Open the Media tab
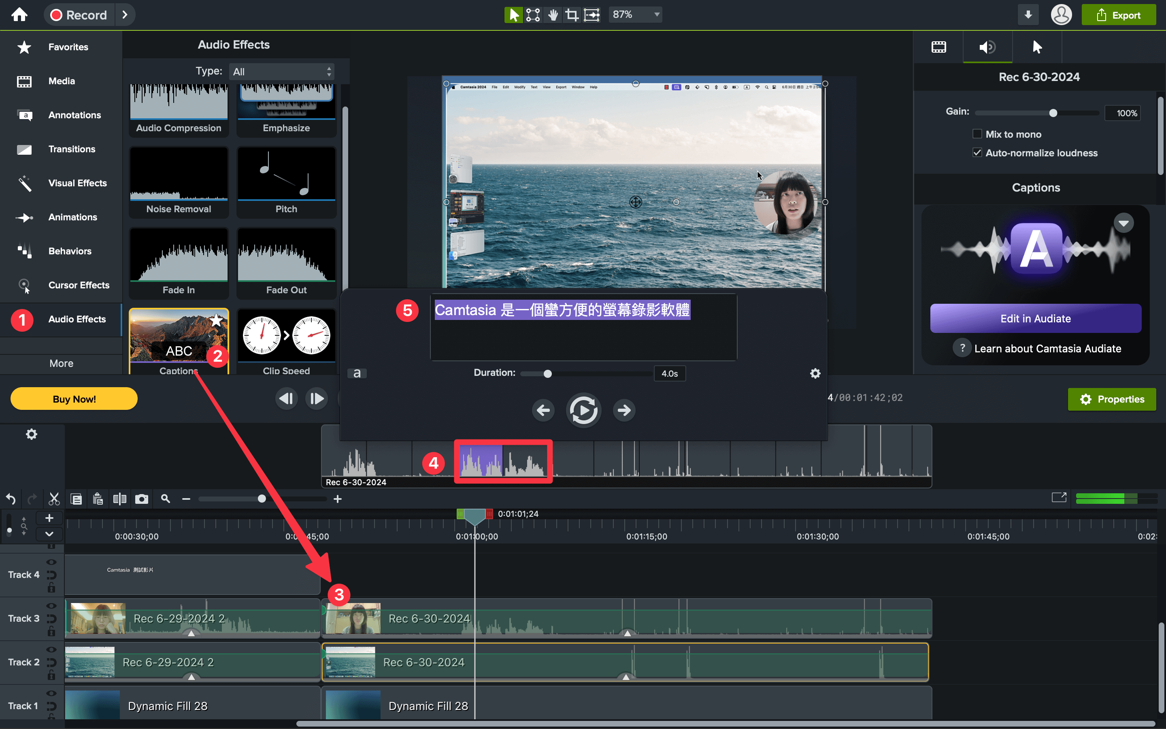1166x729 pixels. point(61,81)
